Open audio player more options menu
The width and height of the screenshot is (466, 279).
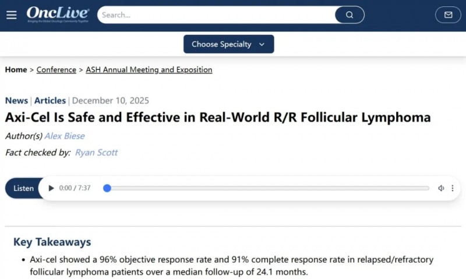coord(453,188)
